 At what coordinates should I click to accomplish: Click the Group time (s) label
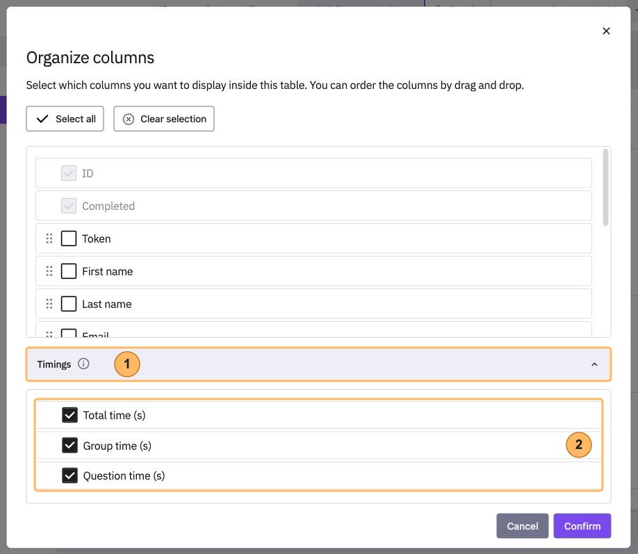point(117,446)
